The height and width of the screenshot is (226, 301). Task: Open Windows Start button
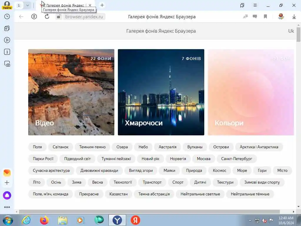(x=8, y=220)
